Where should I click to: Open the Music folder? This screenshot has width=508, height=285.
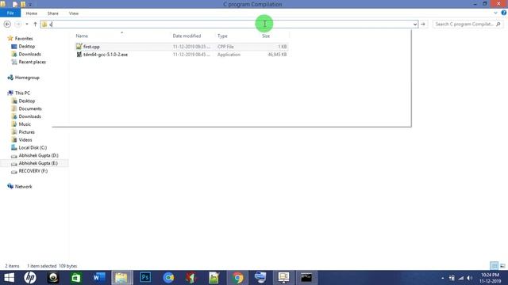pyautogui.click(x=25, y=124)
